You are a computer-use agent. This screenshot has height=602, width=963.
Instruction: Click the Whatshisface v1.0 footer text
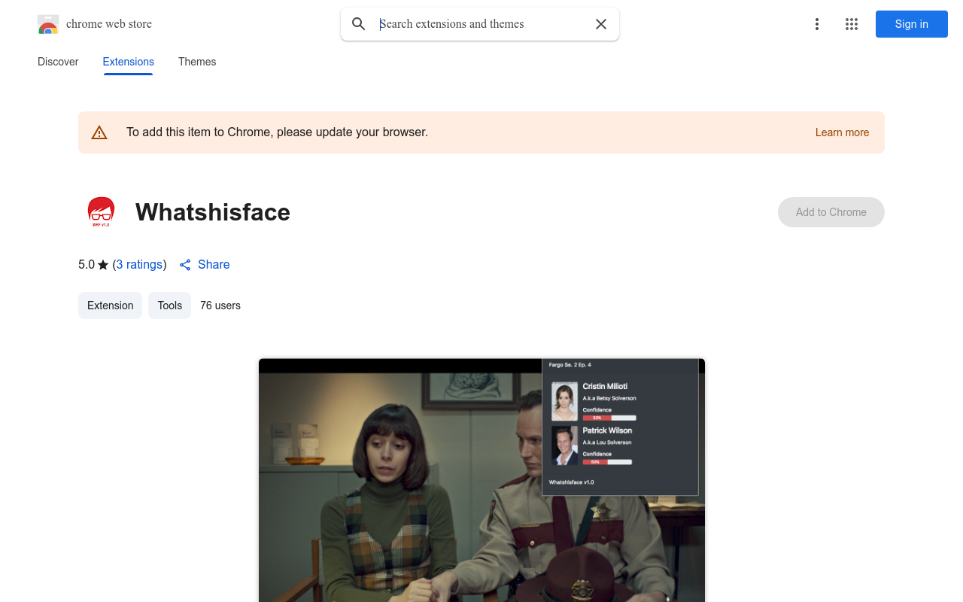[572, 482]
